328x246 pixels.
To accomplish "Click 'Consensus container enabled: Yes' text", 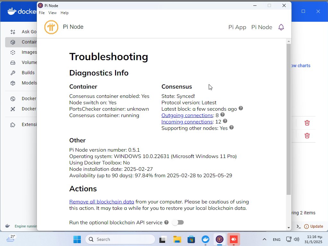I will (x=109, y=96).
